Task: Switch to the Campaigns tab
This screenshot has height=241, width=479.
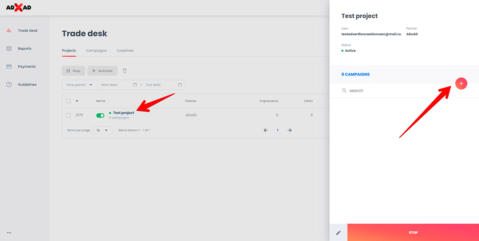Action: click(96, 50)
